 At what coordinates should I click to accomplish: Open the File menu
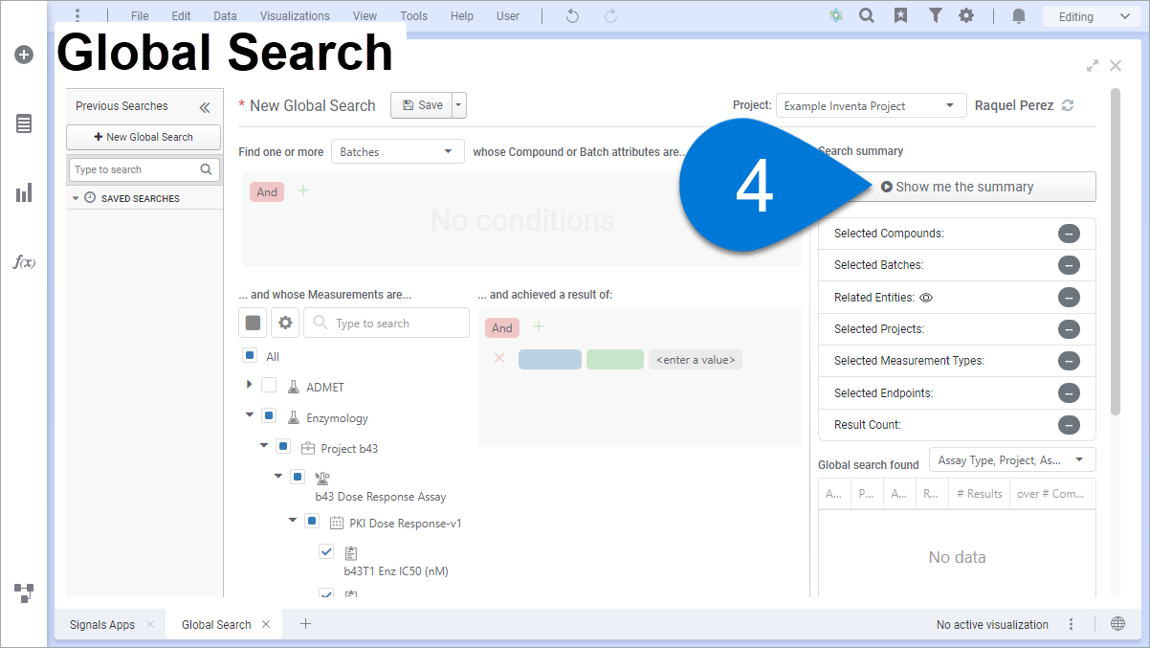coord(140,16)
